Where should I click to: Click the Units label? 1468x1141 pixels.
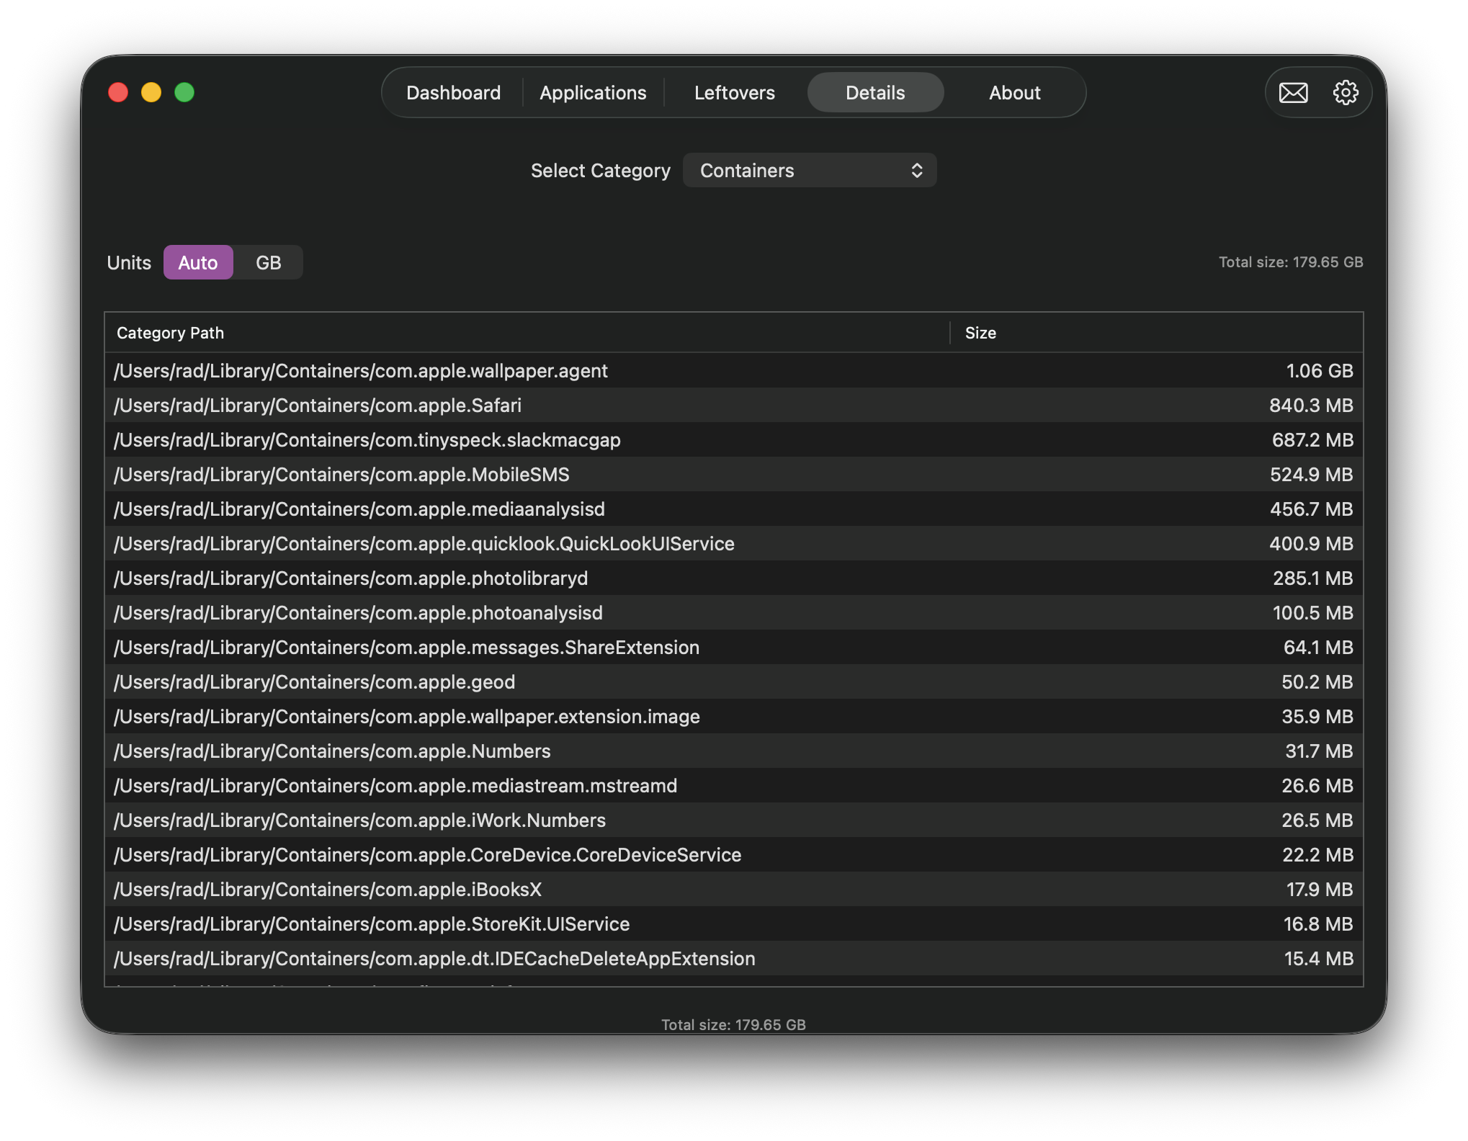[129, 263]
